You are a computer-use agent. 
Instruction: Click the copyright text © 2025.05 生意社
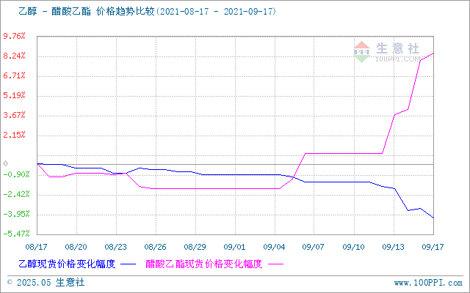(46, 283)
